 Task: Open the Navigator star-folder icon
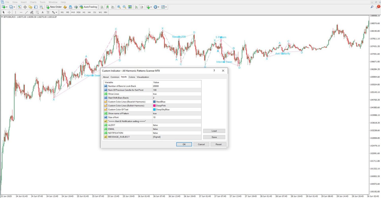click(x=30, y=7)
